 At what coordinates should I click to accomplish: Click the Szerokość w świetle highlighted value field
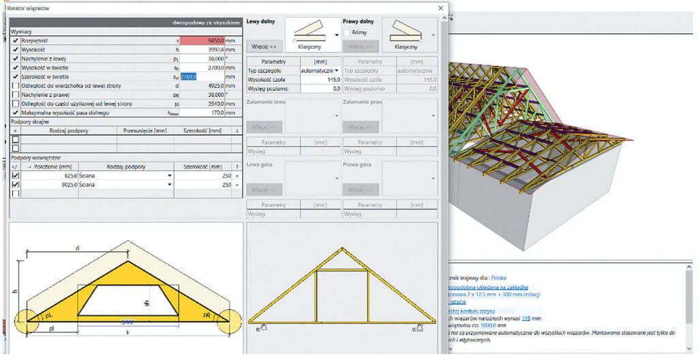202,76
